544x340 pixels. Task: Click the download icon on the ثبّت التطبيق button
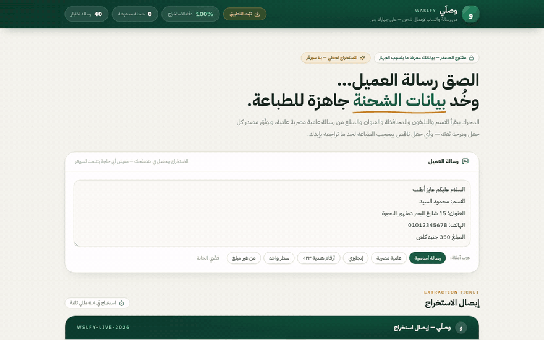[x=257, y=14]
